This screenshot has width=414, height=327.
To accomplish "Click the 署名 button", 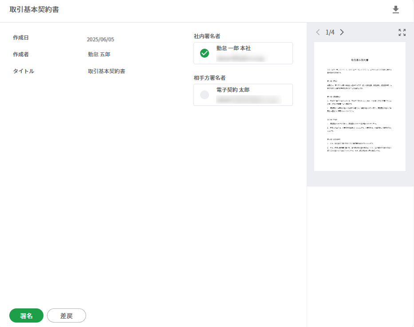I will pyautogui.click(x=27, y=315).
